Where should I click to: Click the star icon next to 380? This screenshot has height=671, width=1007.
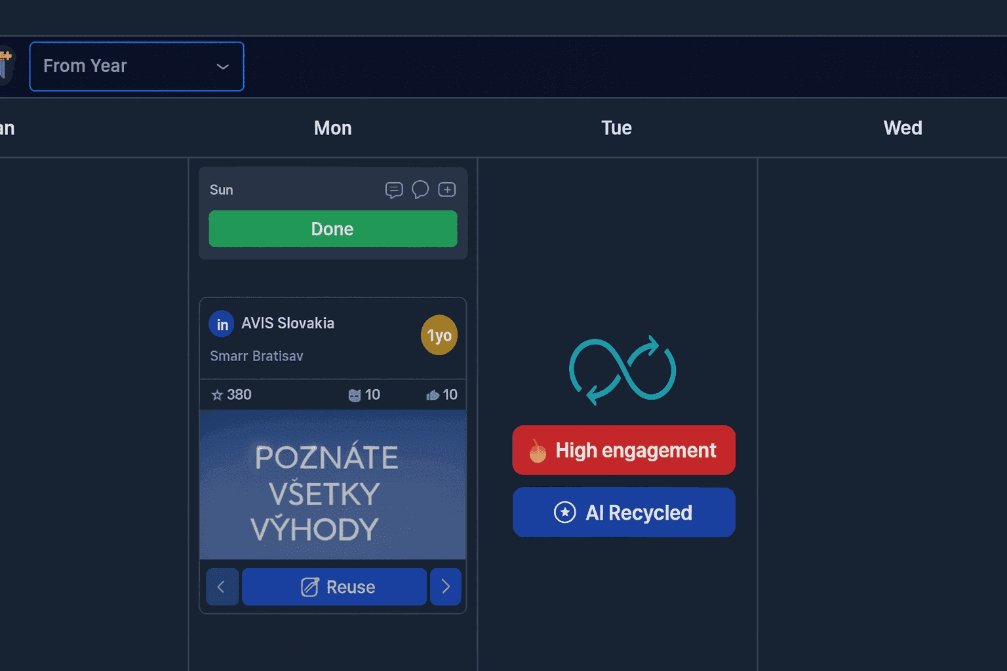[217, 395]
